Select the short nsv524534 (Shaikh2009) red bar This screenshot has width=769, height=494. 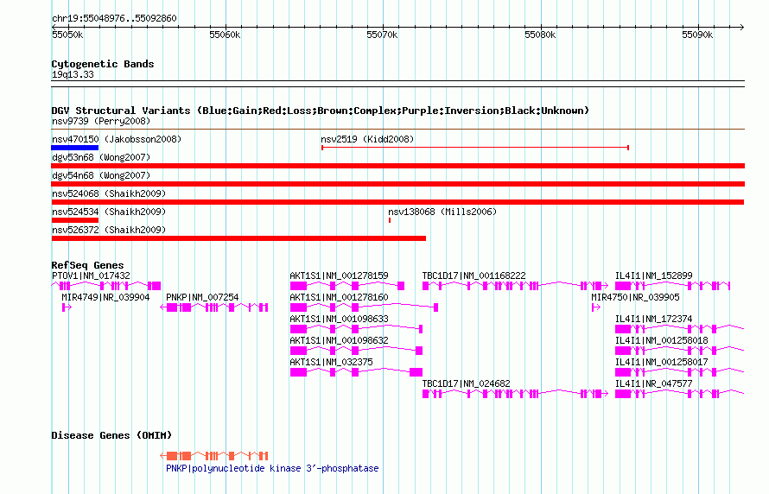point(75,220)
